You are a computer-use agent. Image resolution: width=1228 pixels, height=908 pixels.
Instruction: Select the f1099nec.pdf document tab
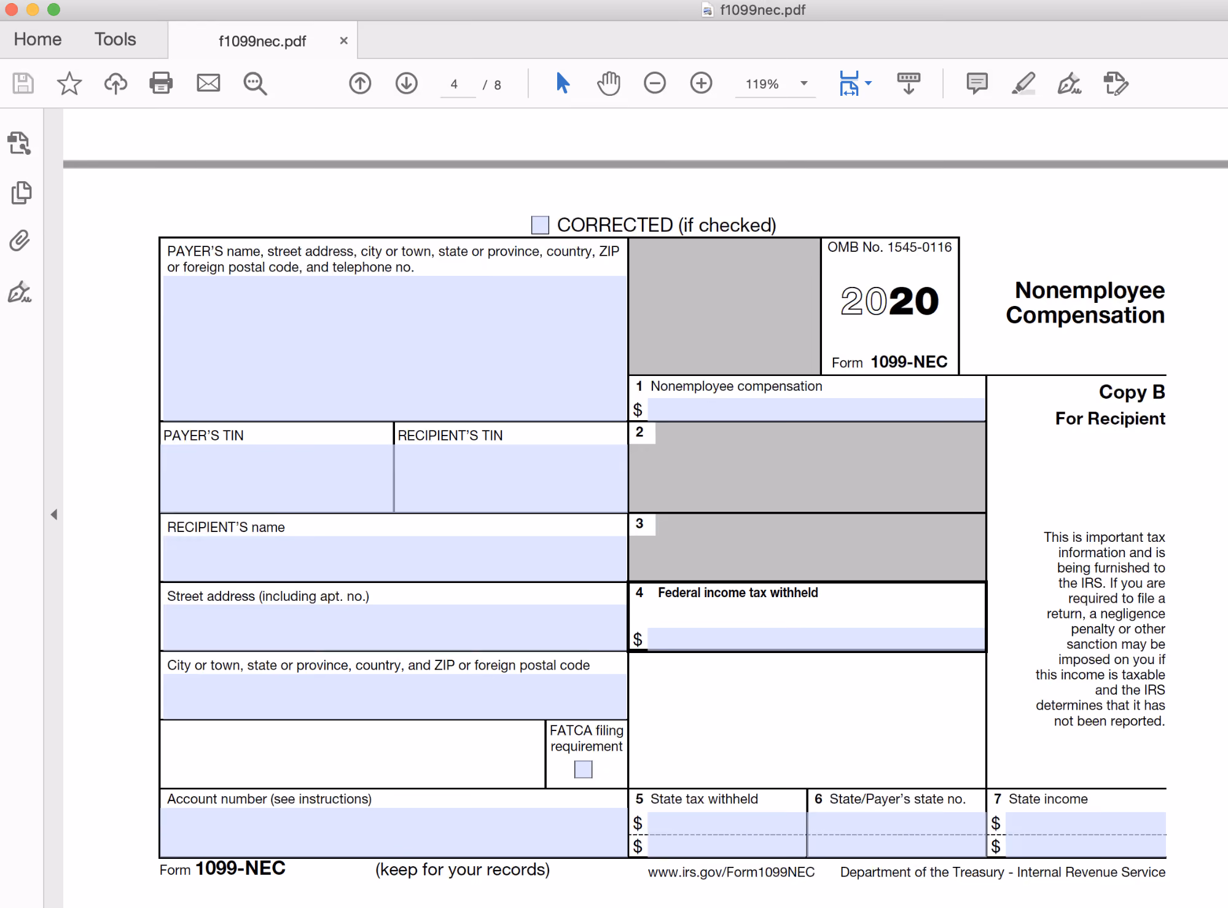click(262, 41)
